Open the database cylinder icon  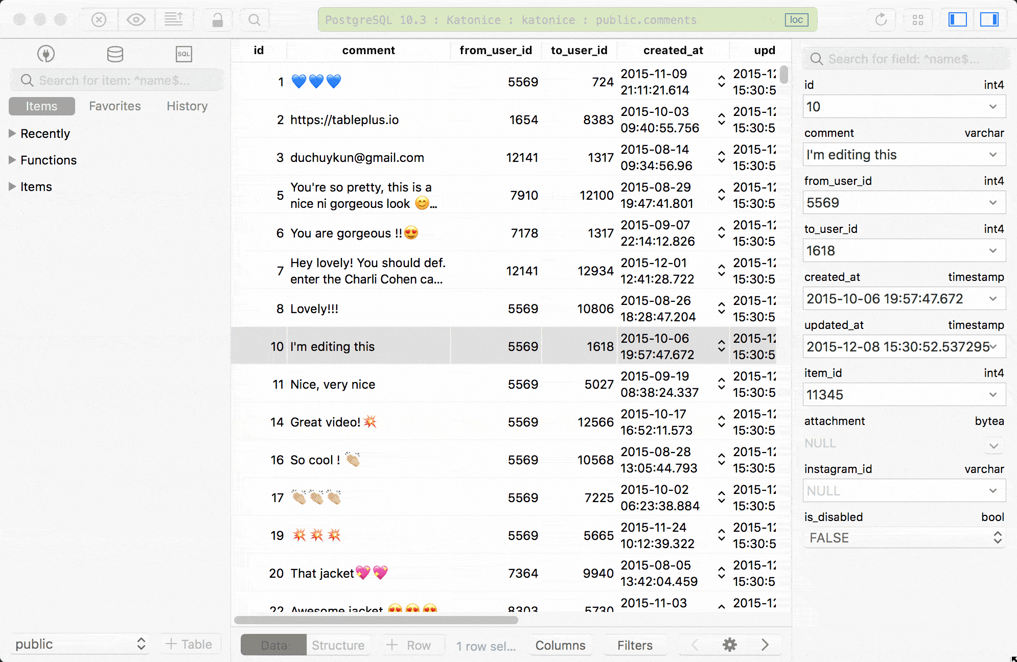115,54
